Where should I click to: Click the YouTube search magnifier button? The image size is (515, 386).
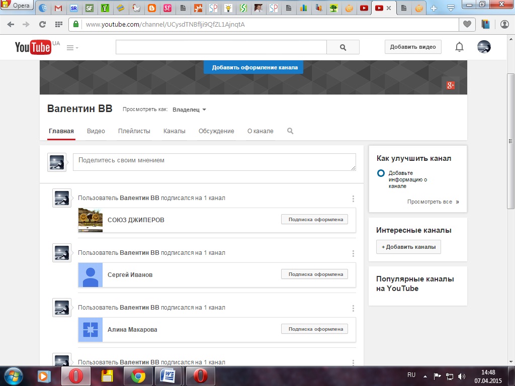(x=343, y=47)
